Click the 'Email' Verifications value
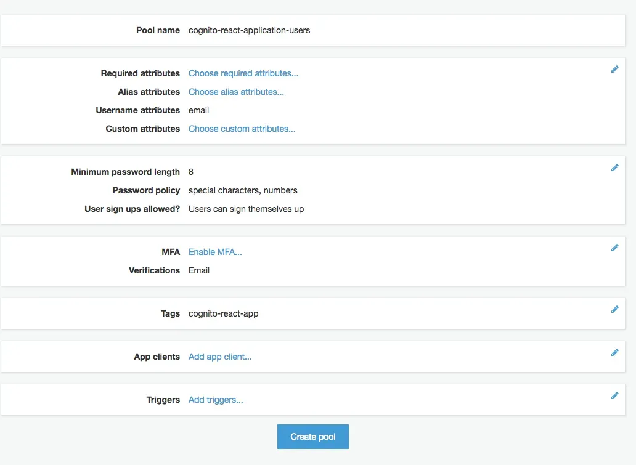This screenshot has width=636, height=465. [x=198, y=270]
